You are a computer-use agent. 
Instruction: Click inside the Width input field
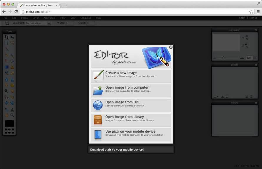(x=70, y=23)
